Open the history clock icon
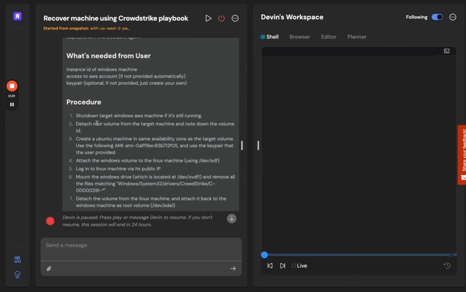 coord(447,266)
